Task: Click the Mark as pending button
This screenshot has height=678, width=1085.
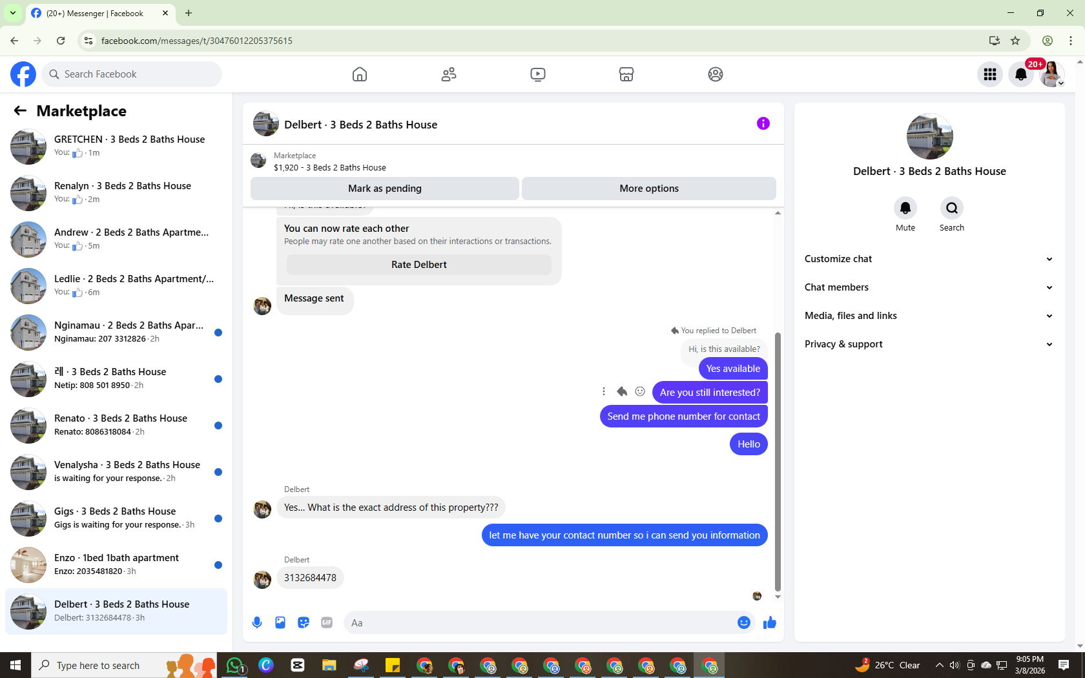Action: click(x=385, y=189)
